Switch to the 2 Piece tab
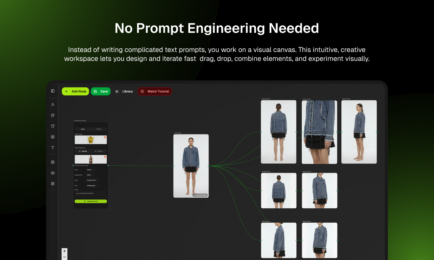 tap(99, 129)
